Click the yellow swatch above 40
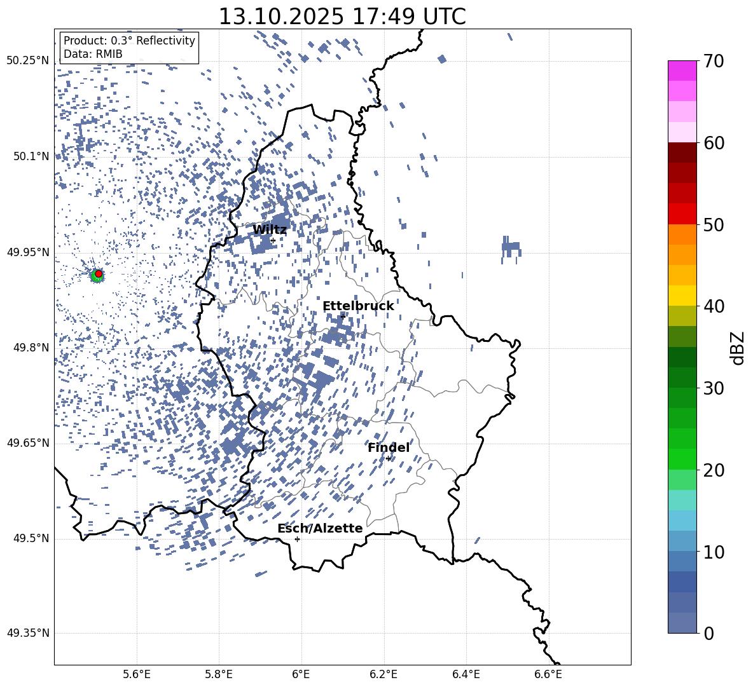This screenshot has width=753, height=687. point(682,296)
